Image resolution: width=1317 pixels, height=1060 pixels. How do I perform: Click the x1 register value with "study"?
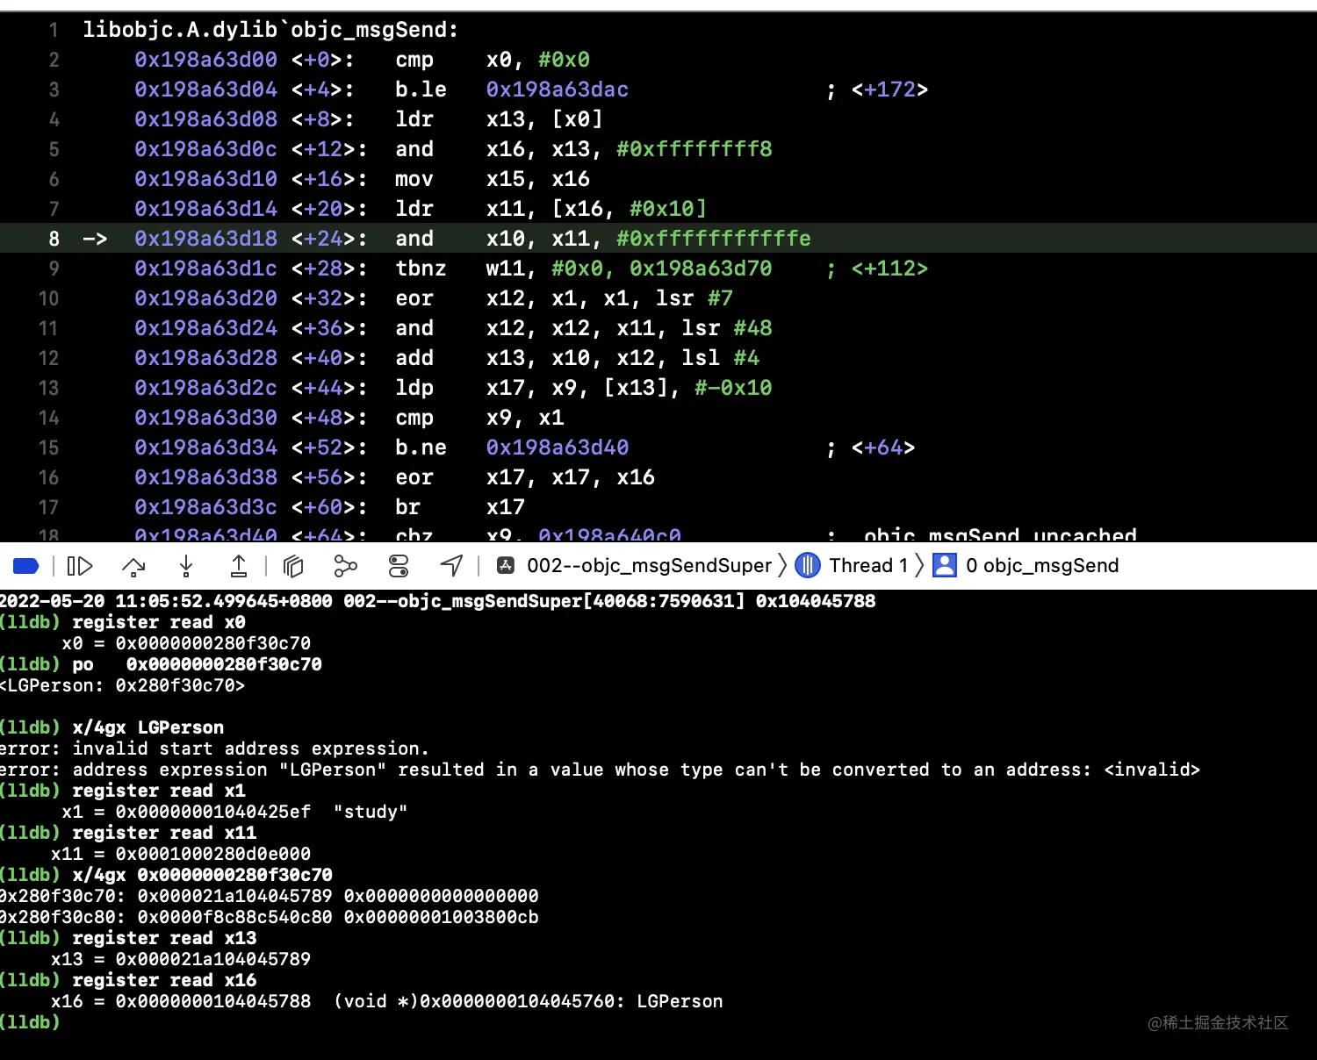point(234,812)
